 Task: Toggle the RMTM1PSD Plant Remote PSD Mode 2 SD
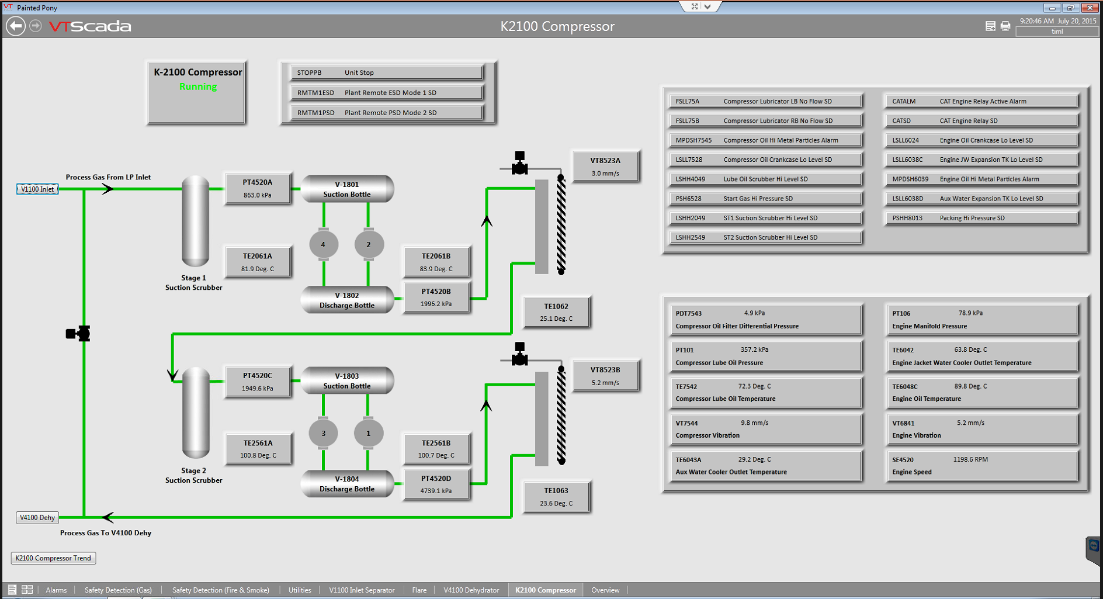pyautogui.click(x=386, y=112)
